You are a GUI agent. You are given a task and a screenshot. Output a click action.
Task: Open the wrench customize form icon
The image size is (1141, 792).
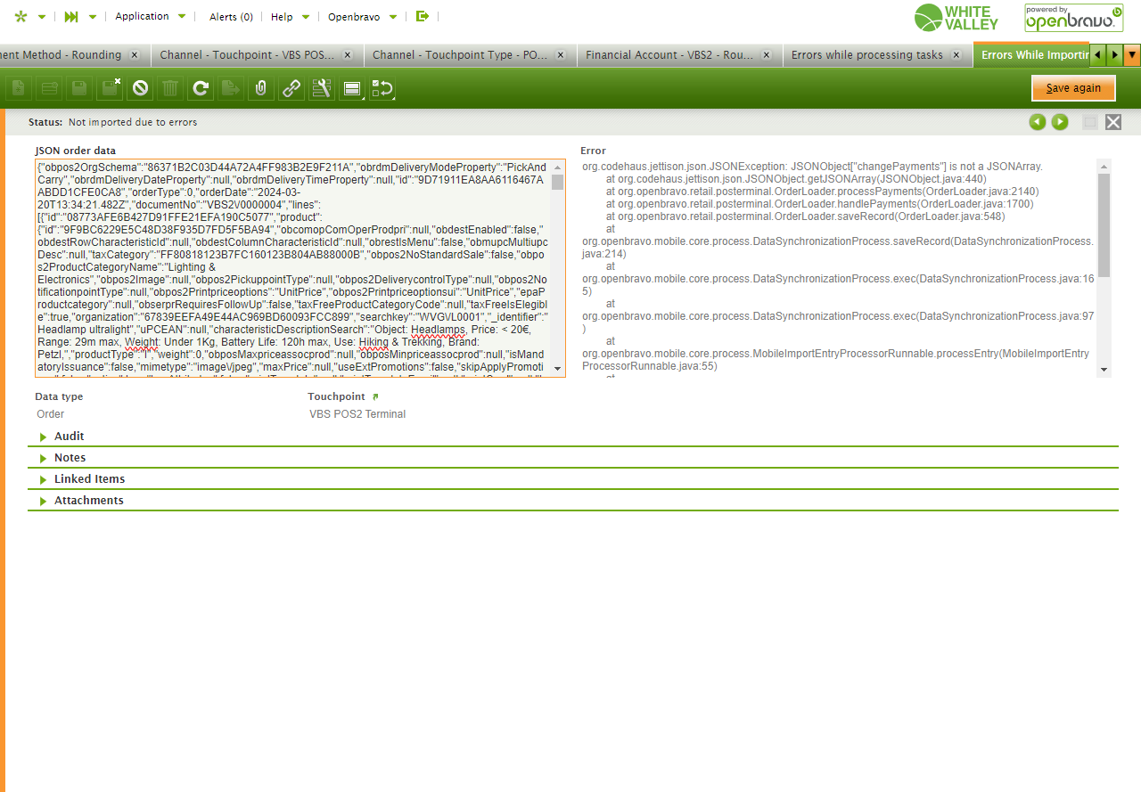point(321,88)
